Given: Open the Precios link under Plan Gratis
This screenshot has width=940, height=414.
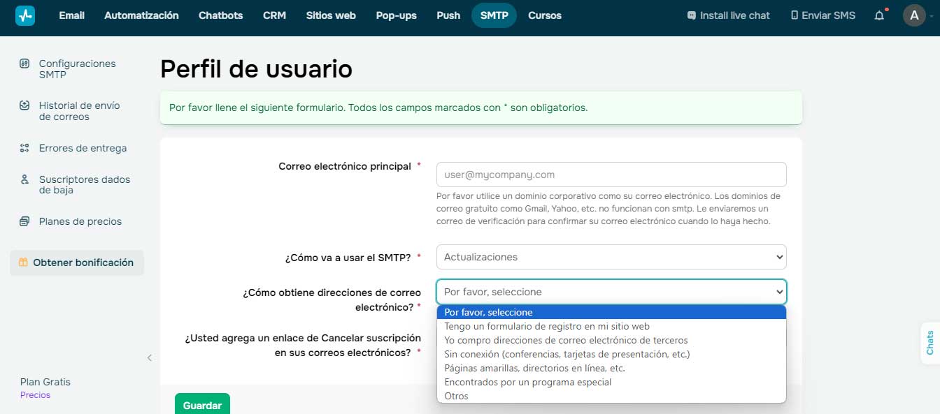Looking at the screenshot, I should click(x=35, y=395).
